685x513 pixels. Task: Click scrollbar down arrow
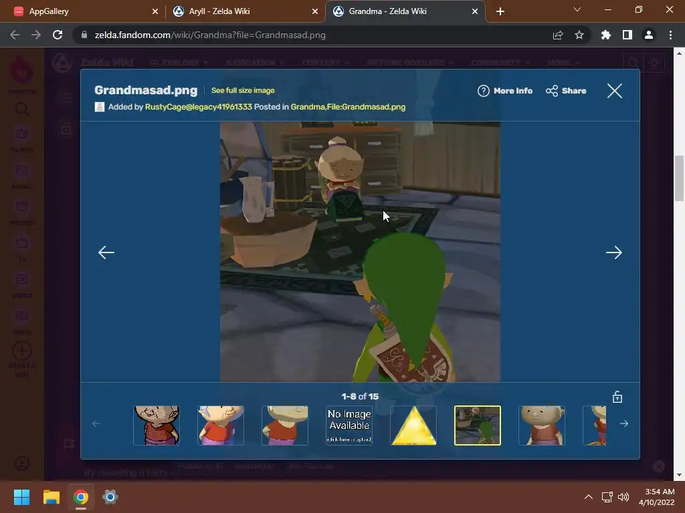(680, 475)
